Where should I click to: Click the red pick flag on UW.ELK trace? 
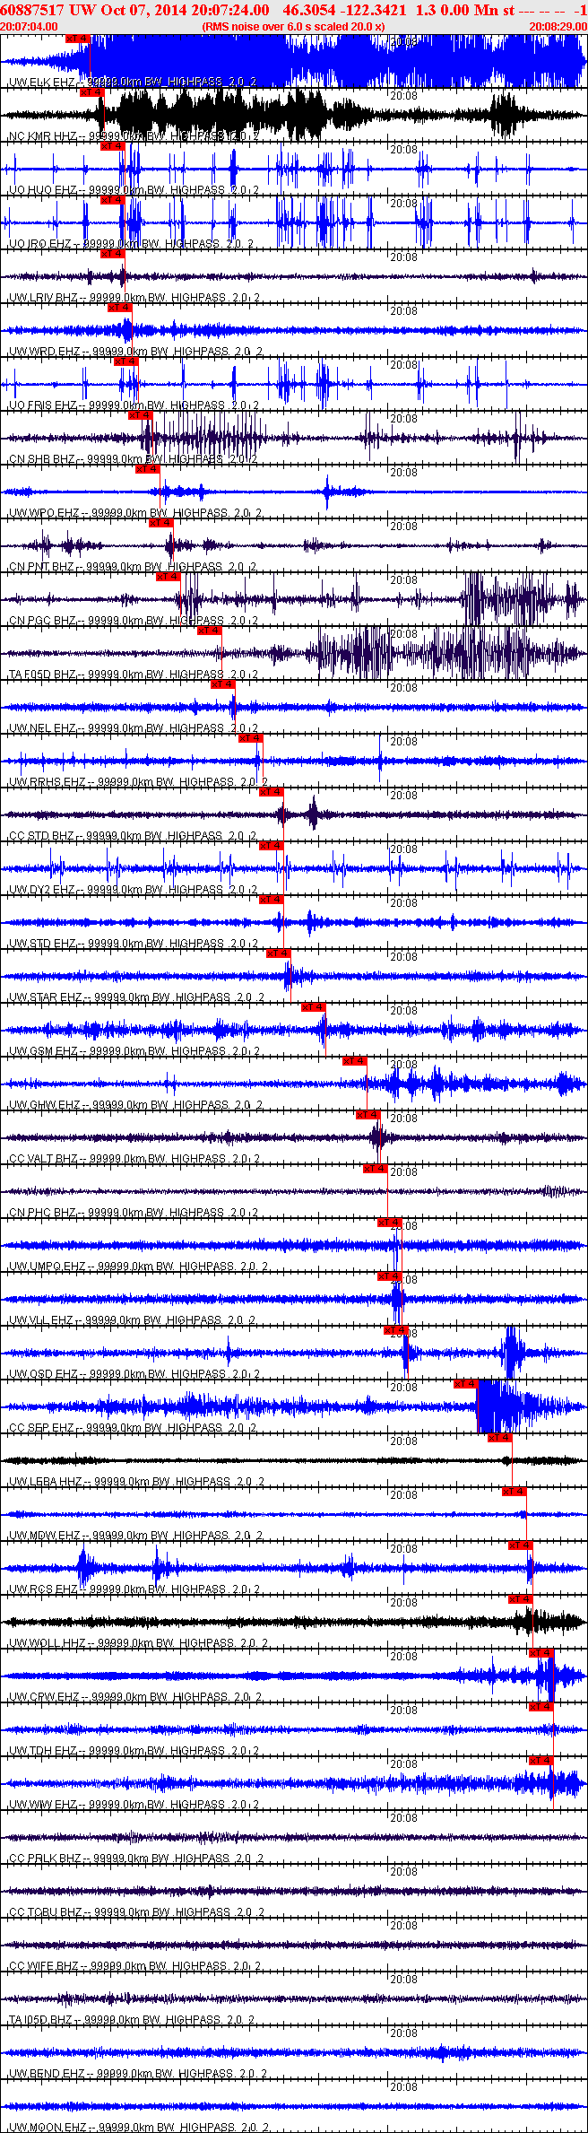[x=78, y=39]
